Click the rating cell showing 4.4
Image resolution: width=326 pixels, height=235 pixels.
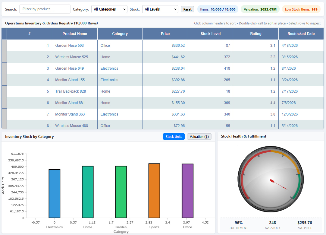256,103
